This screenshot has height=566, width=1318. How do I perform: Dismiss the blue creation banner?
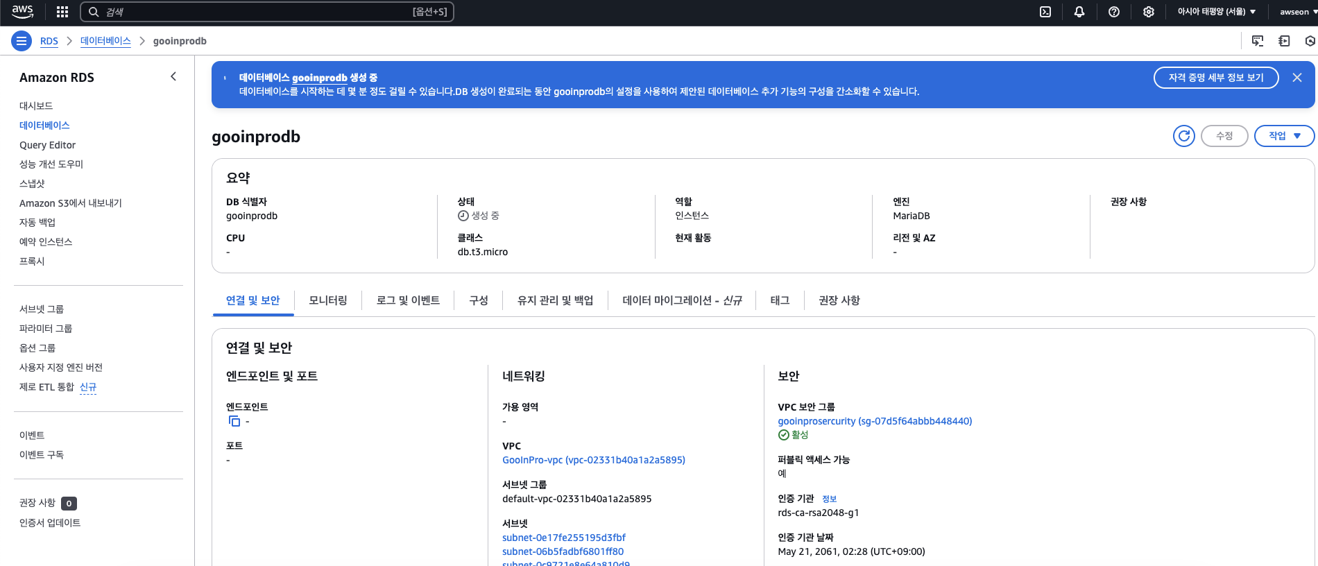1297,78
